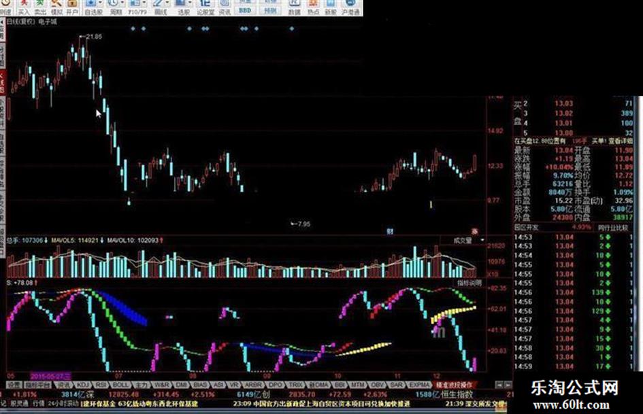The height and width of the screenshot is (414, 643).
Task: Select the SAR indicator tab
Action: [396, 385]
